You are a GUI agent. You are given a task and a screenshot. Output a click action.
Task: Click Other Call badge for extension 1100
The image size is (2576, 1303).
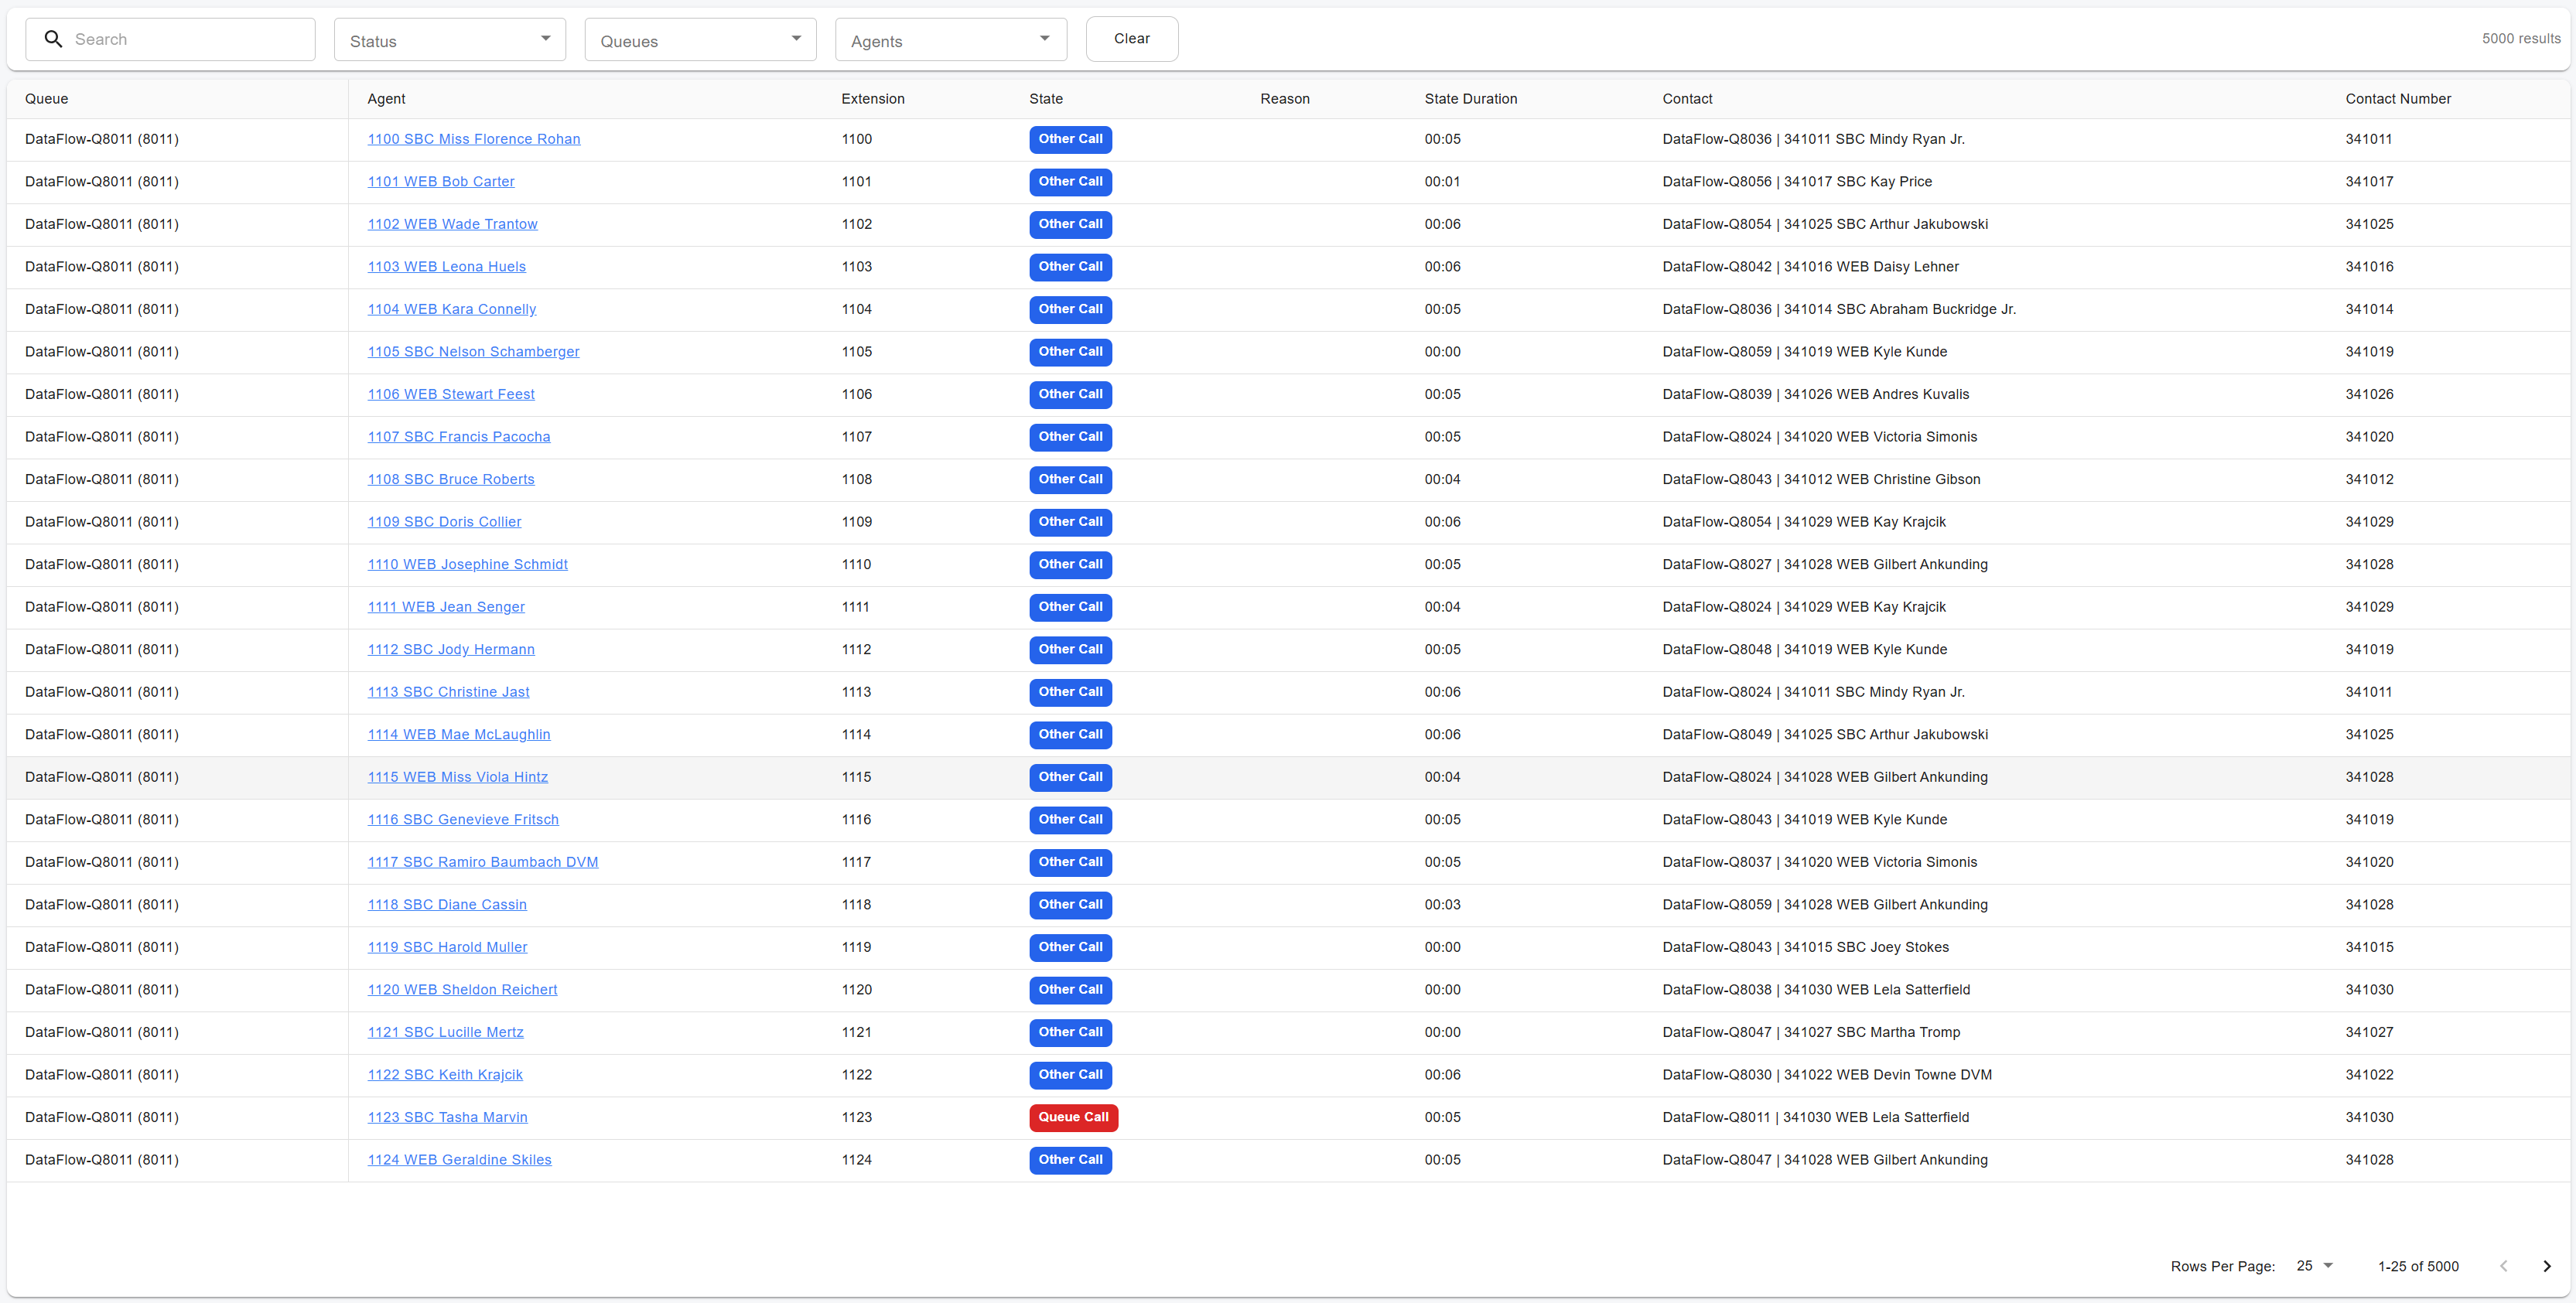coord(1070,139)
